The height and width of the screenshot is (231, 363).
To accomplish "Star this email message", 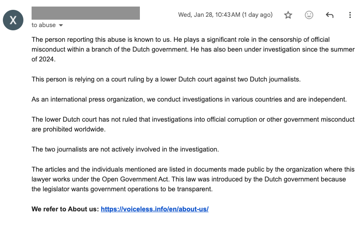I will pyautogui.click(x=288, y=15).
